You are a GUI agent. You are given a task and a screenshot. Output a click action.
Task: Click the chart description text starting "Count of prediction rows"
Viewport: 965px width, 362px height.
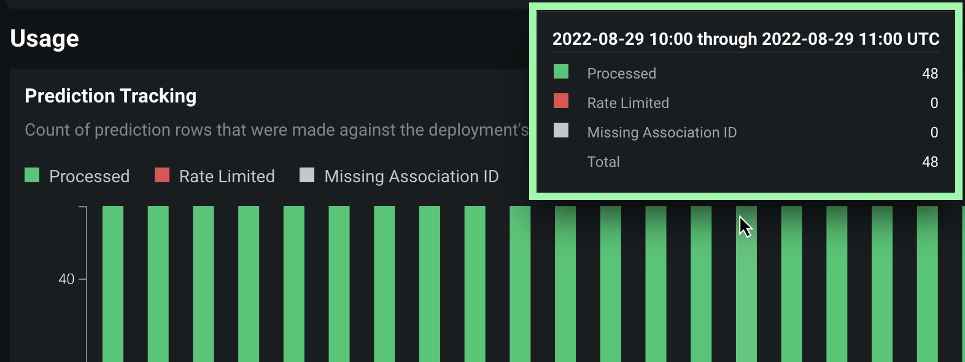pyautogui.click(x=276, y=130)
